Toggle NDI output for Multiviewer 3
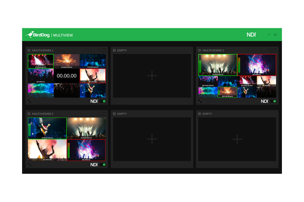 pos(273,101)
